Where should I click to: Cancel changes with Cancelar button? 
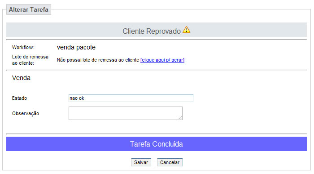tap(170, 162)
